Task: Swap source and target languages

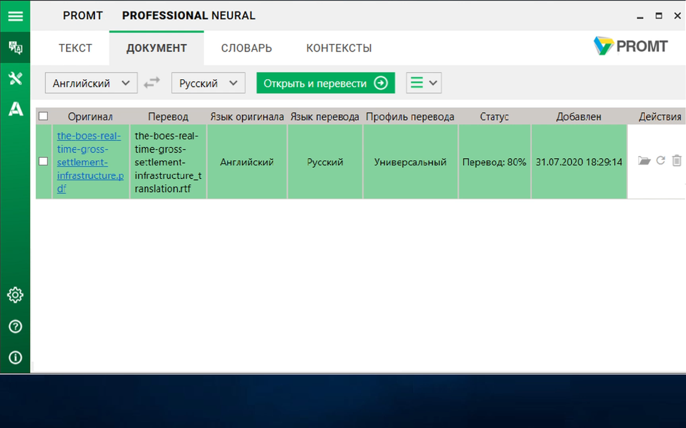Action: pyautogui.click(x=152, y=83)
